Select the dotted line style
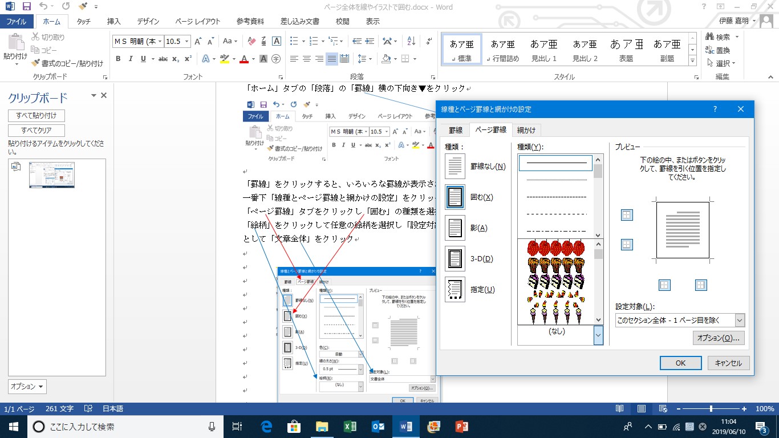The height and width of the screenshot is (438, 779). tap(556, 180)
